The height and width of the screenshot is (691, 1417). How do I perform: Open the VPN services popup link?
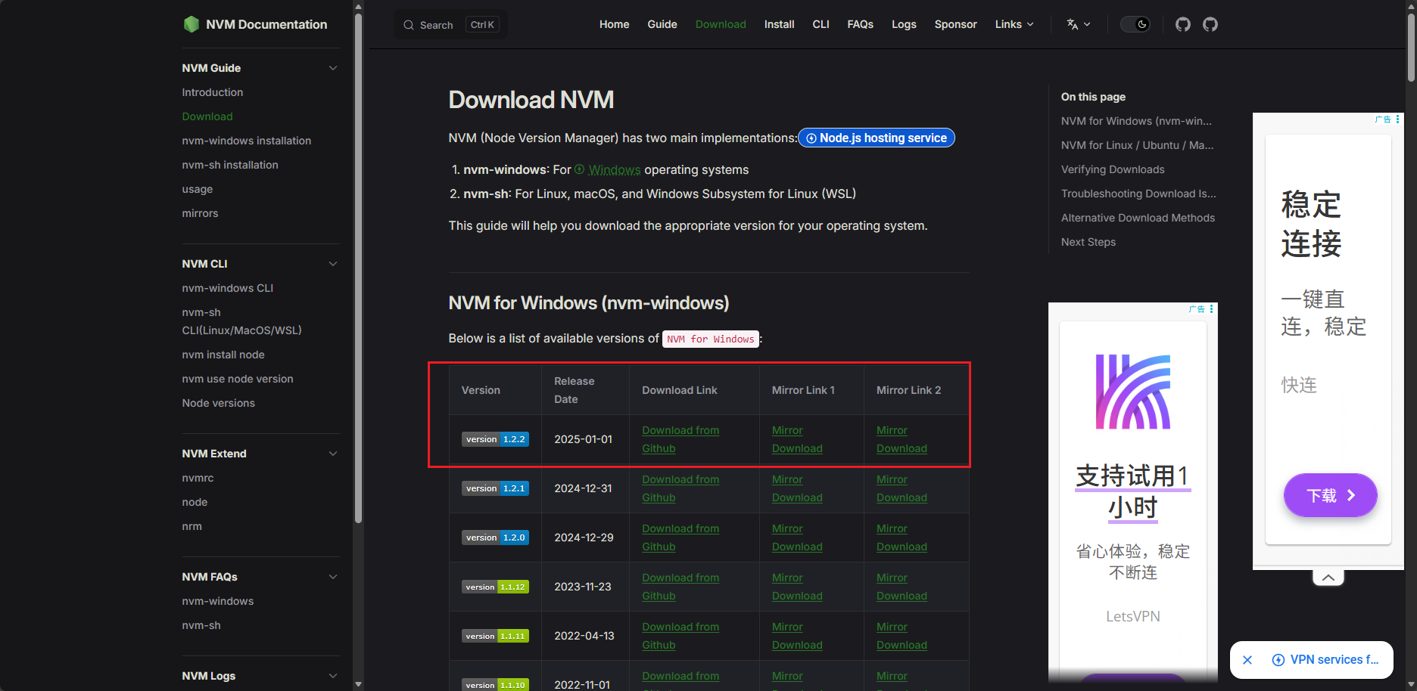tap(1326, 660)
